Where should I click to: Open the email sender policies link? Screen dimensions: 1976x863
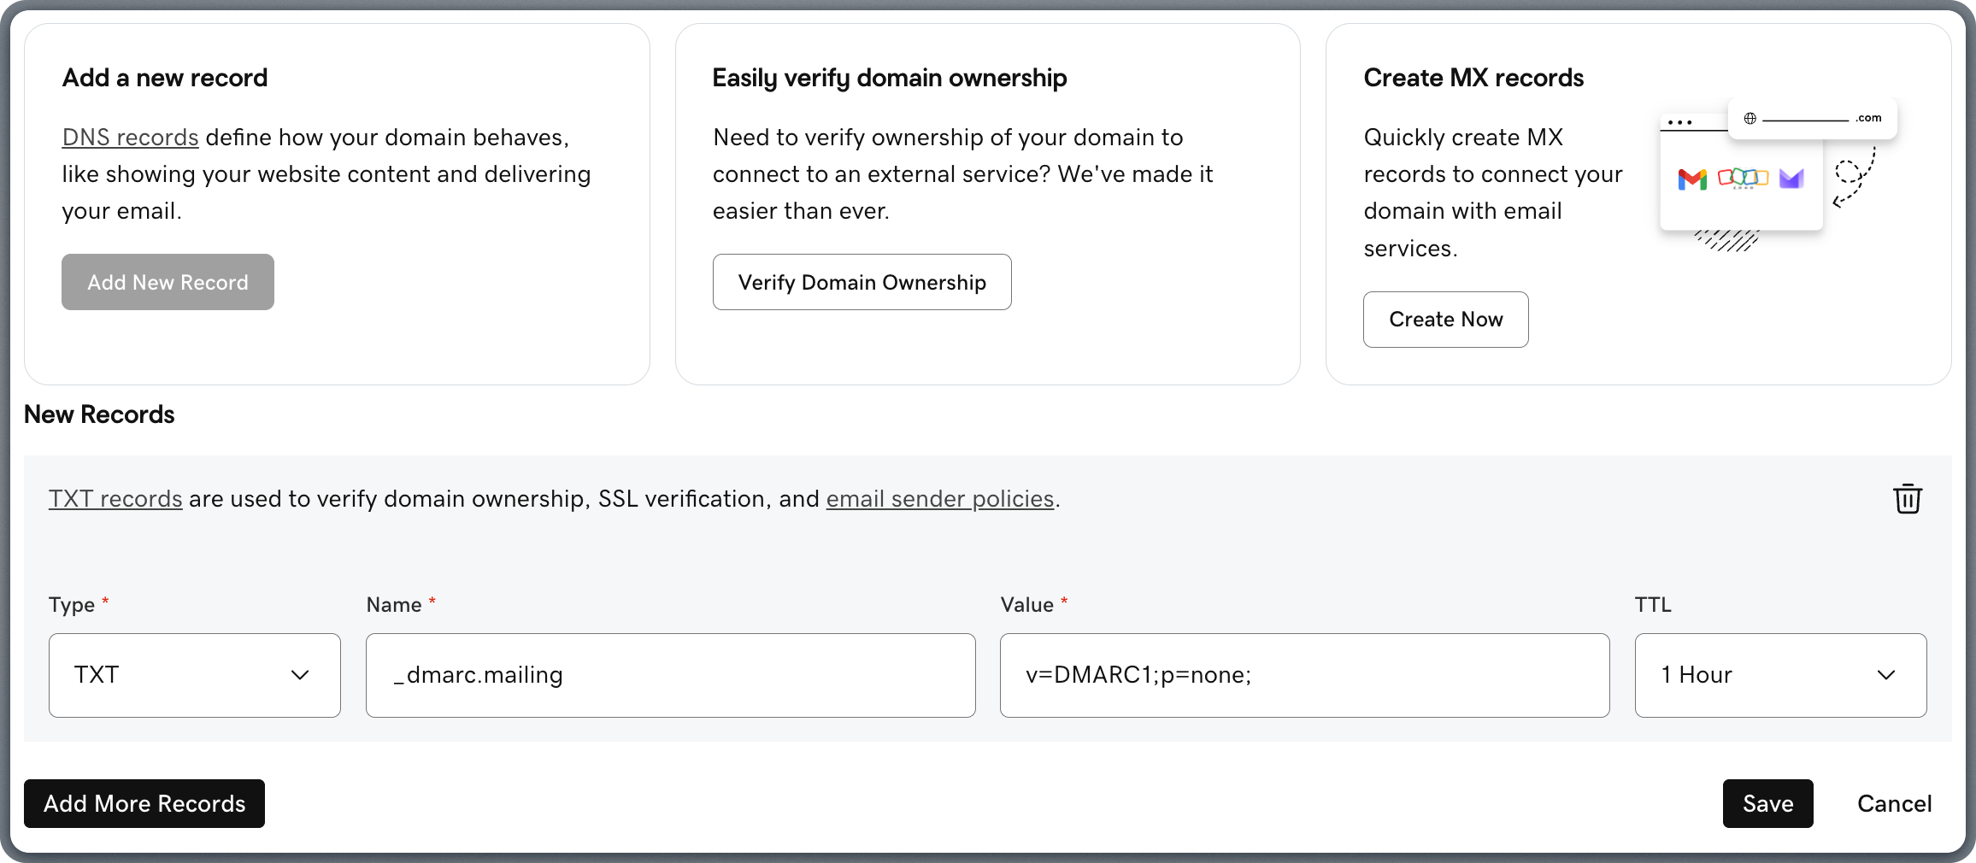[938, 499]
